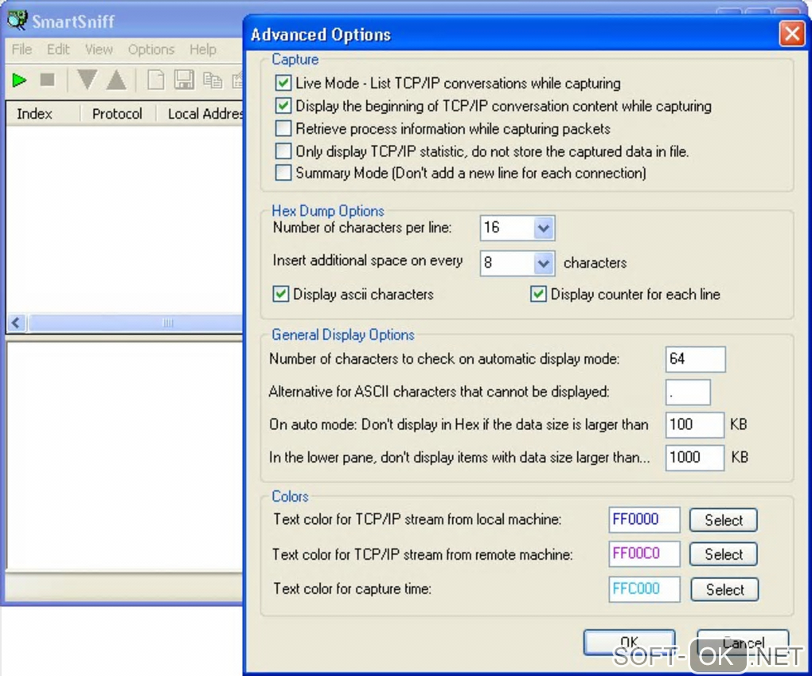Start capture with the green play icon
The image size is (812, 676).
(x=19, y=80)
